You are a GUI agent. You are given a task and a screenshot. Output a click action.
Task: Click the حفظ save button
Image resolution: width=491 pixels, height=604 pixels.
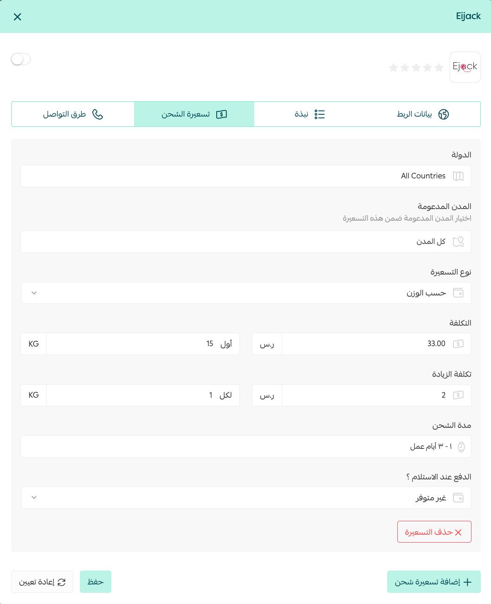pos(96,582)
